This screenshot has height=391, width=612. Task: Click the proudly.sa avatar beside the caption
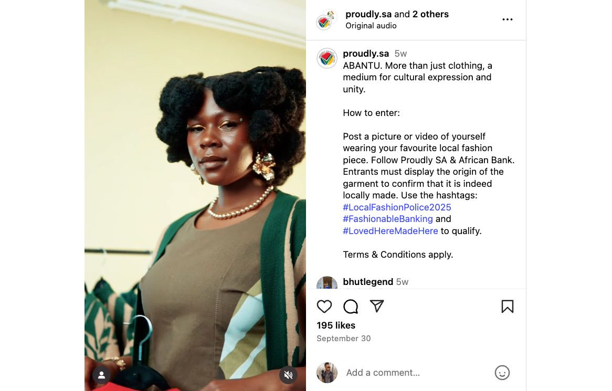coord(326,58)
